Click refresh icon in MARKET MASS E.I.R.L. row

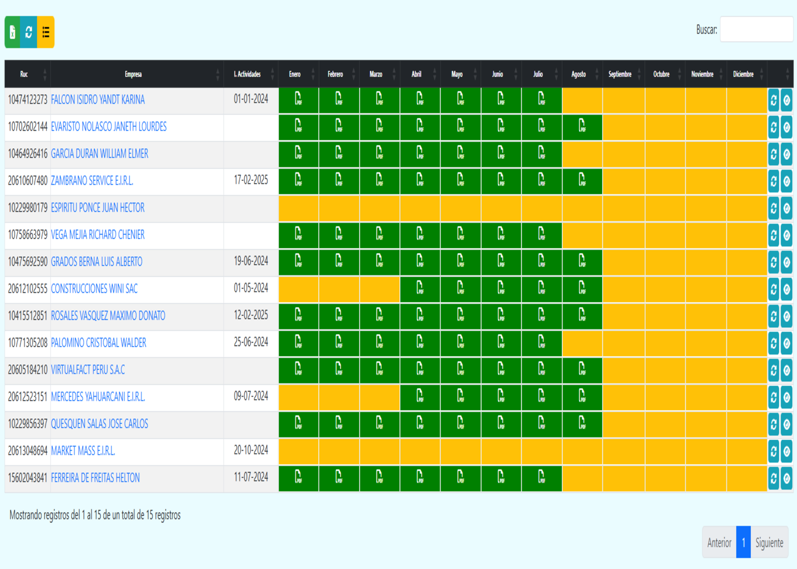tap(774, 452)
